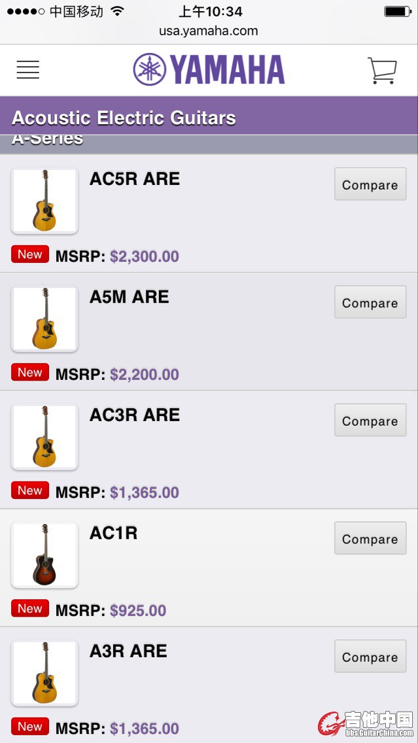The image size is (418, 743).
Task: Open the A5M ARE guitar thumbnail
Action: 44,319
